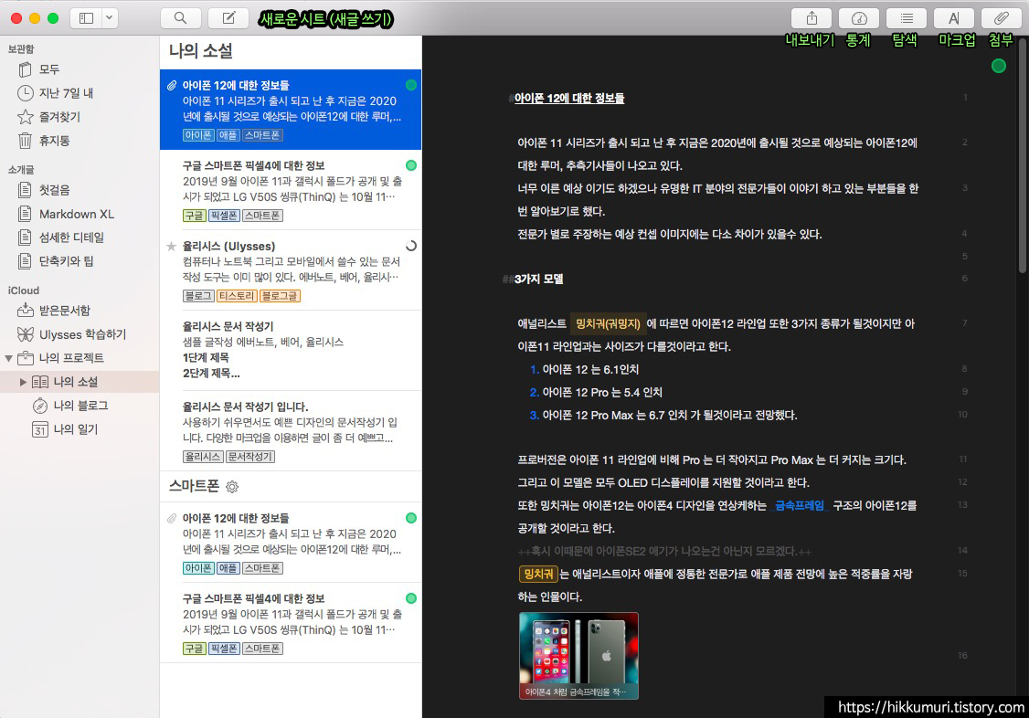Expand the 나의 소설 disclosure triangle
Viewport: 1029px width, 718px height.
23,382
